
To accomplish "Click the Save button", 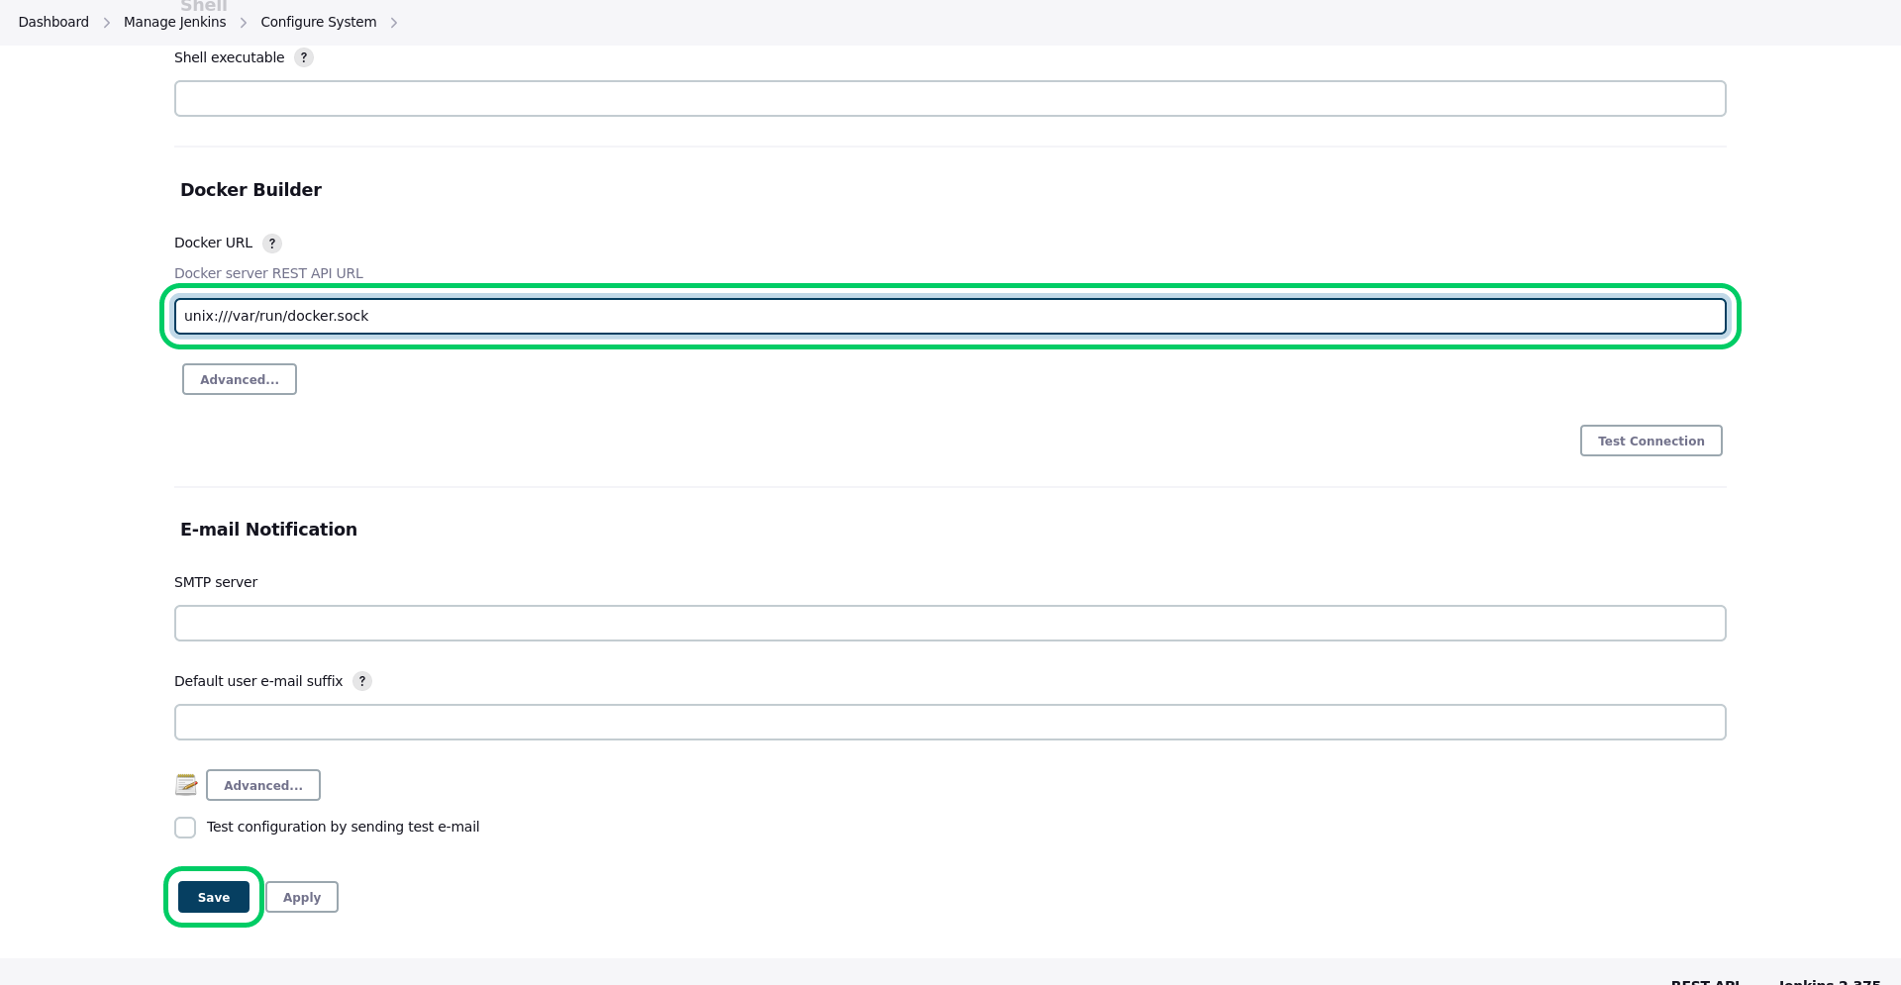I will (x=214, y=897).
